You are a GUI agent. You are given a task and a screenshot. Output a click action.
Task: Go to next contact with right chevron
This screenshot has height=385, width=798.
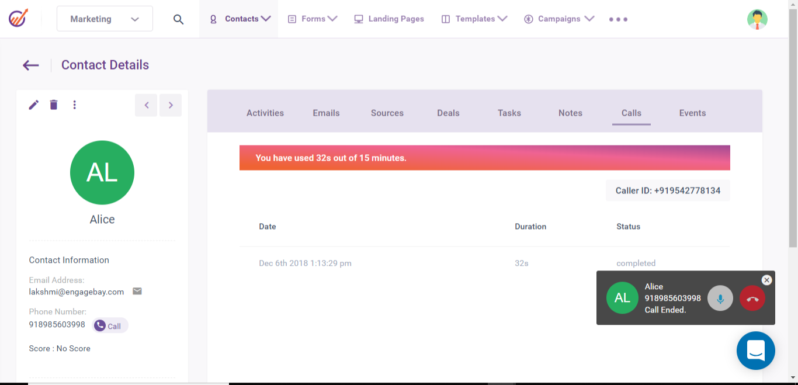pos(171,105)
